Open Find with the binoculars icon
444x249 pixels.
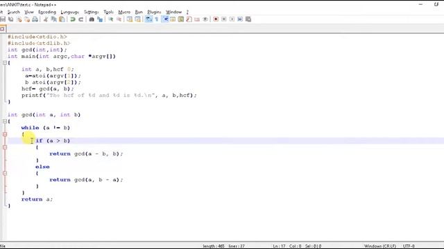point(92,19)
